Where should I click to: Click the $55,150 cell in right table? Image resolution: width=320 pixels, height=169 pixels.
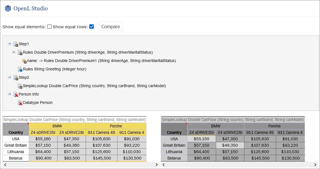[202, 139]
